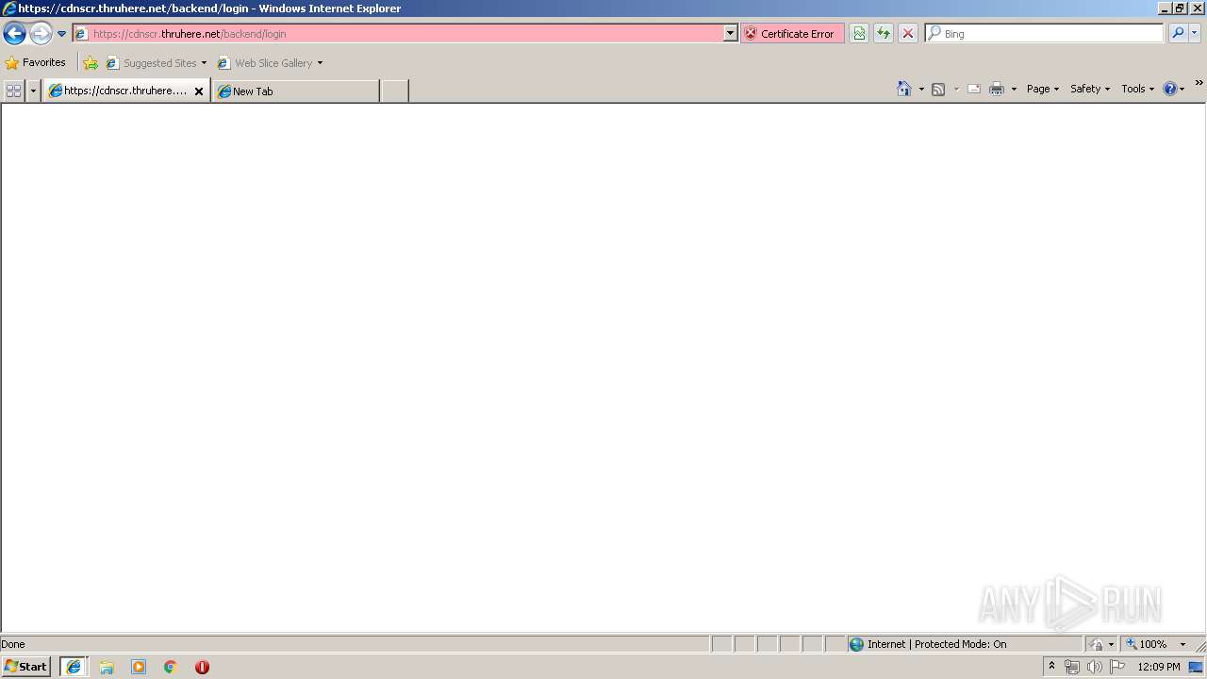
Task: Open the Suggested Sites link
Action: point(156,63)
